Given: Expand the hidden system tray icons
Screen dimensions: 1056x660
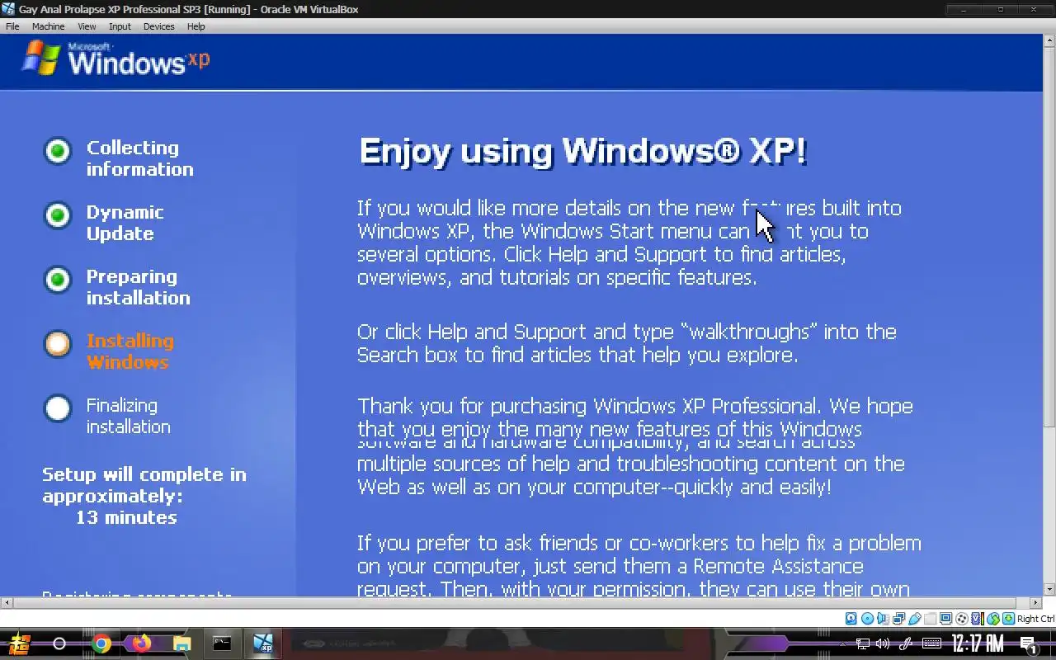Looking at the screenshot, I should 842,643.
